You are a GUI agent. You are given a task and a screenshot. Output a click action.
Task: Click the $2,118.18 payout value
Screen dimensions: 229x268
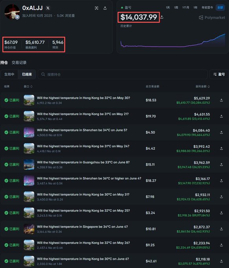pyautogui.click(x=203, y=259)
